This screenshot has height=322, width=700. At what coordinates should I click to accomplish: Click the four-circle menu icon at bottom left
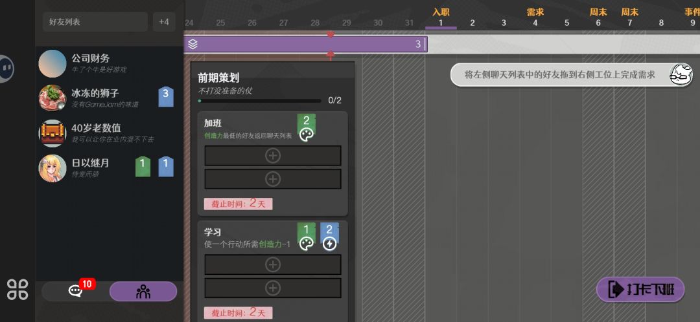(x=17, y=290)
